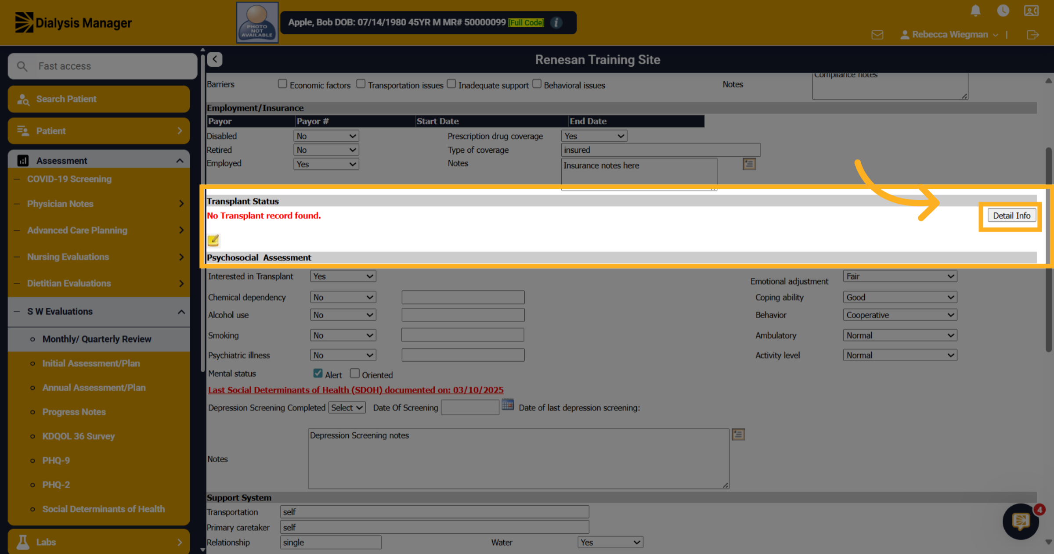This screenshot has width=1054, height=554.
Task: Click the patient info icon
Action: 556,22
